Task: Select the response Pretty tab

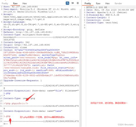Action: point(88,3)
